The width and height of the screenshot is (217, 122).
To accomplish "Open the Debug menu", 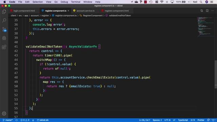I will click(64, 2).
